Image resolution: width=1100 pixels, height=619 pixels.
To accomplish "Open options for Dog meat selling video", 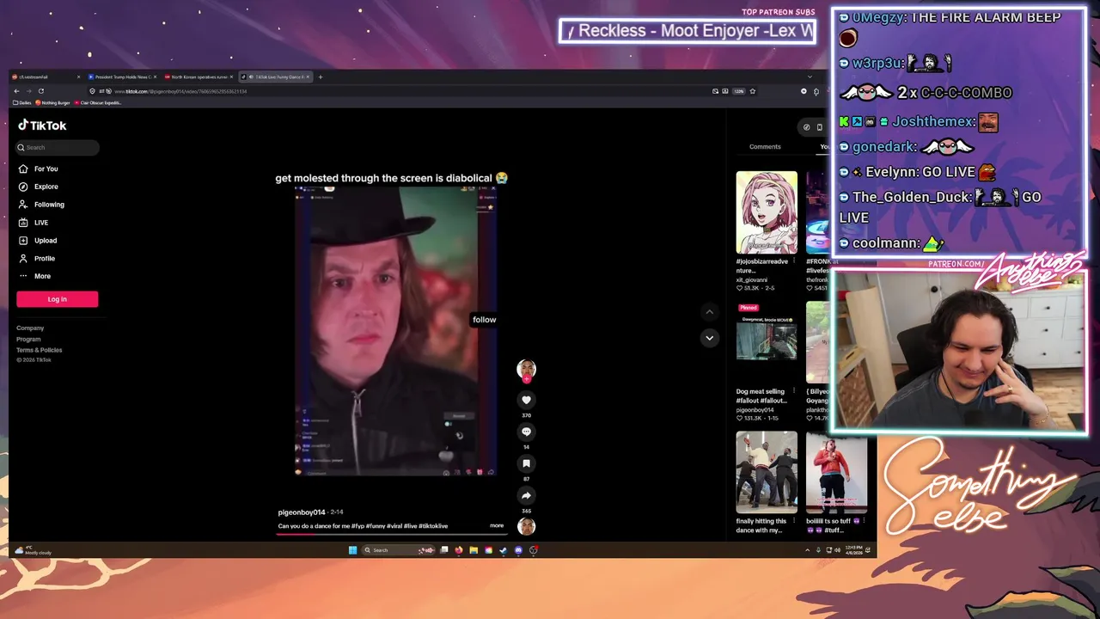I will coord(793,391).
